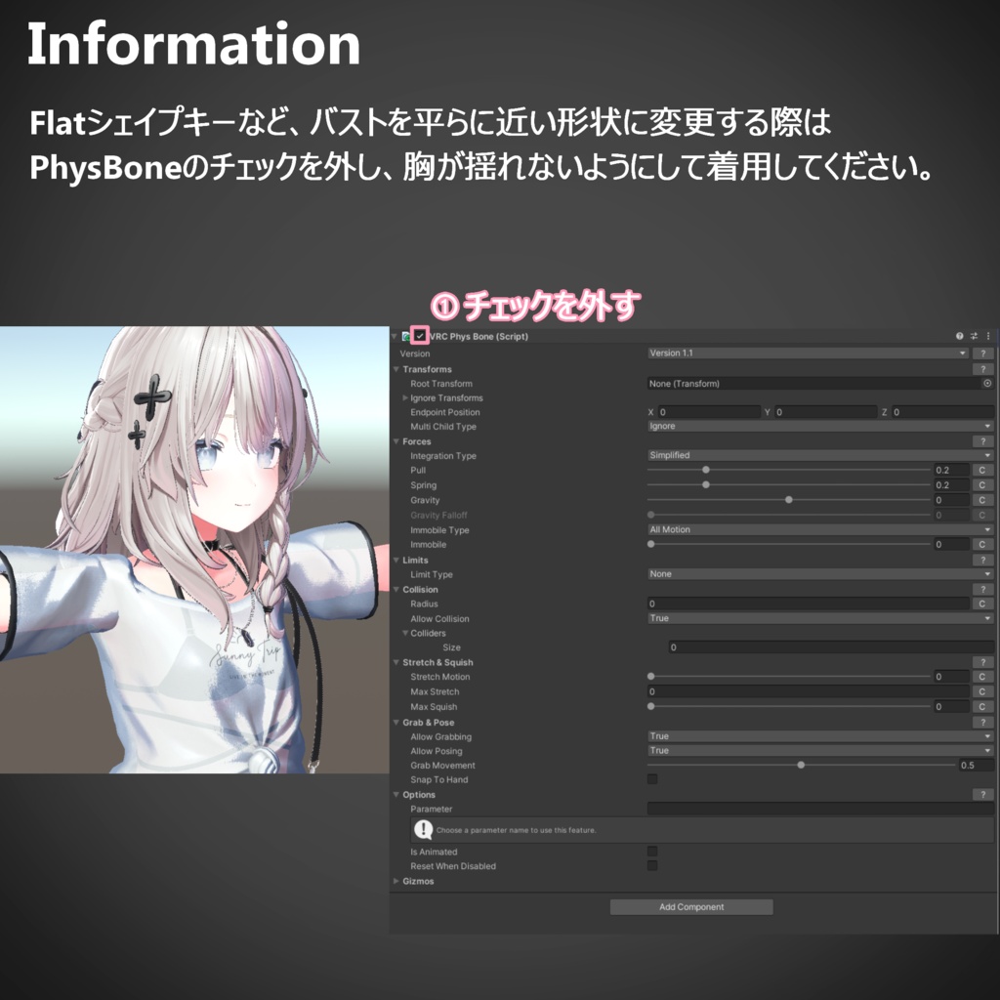Open the three-dot component context menu
Image resolution: width=1000 pixels, height=1000 pixels.
(988, 336)
